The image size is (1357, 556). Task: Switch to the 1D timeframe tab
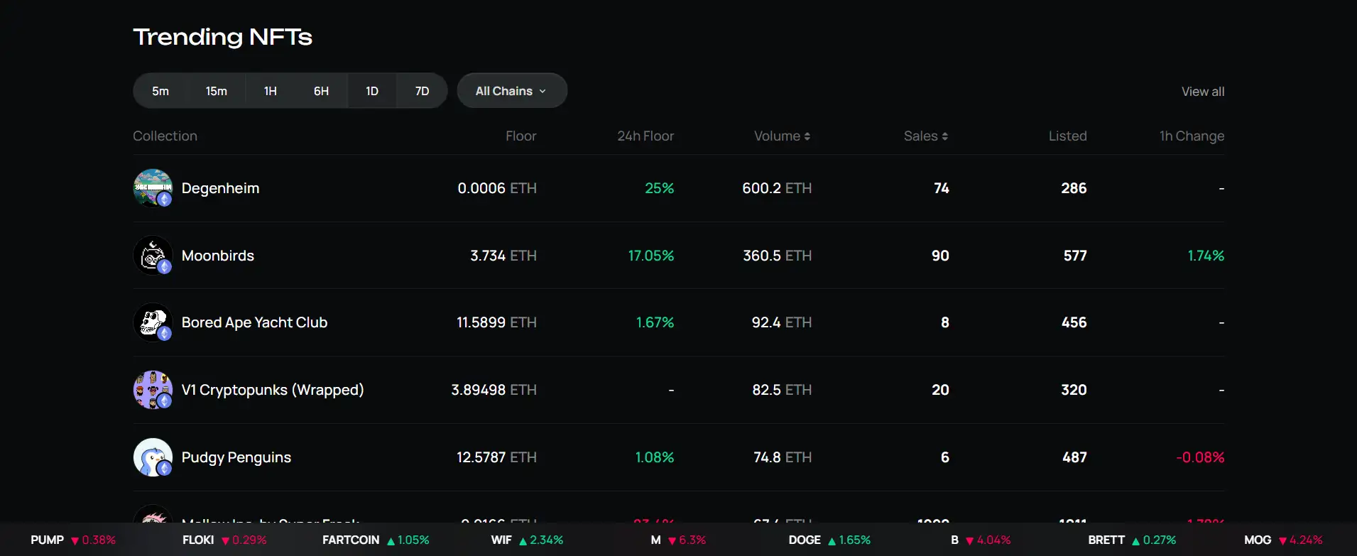pos(372,91)
